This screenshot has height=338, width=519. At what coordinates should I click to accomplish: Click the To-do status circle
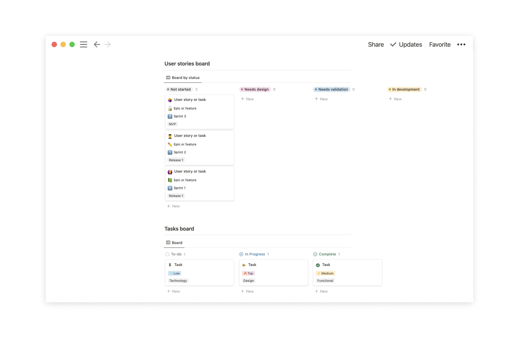pos(167,254)
